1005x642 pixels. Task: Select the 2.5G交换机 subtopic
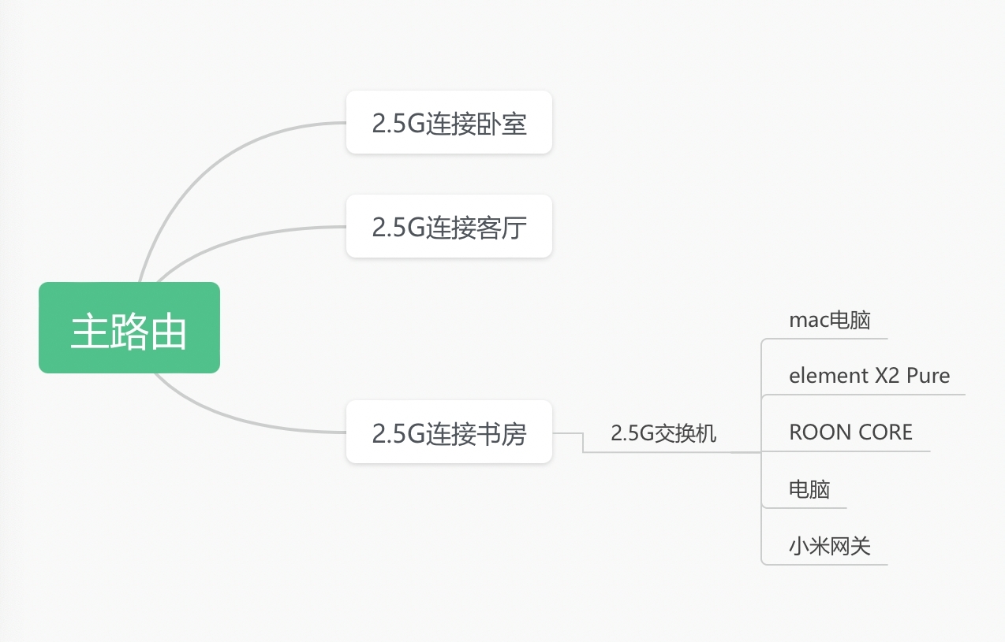point(663,433)
